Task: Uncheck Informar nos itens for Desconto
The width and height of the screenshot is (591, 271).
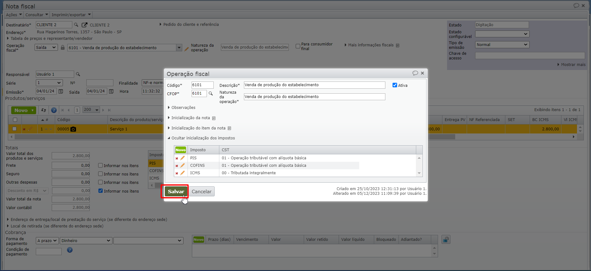Action: pos(100,191)
